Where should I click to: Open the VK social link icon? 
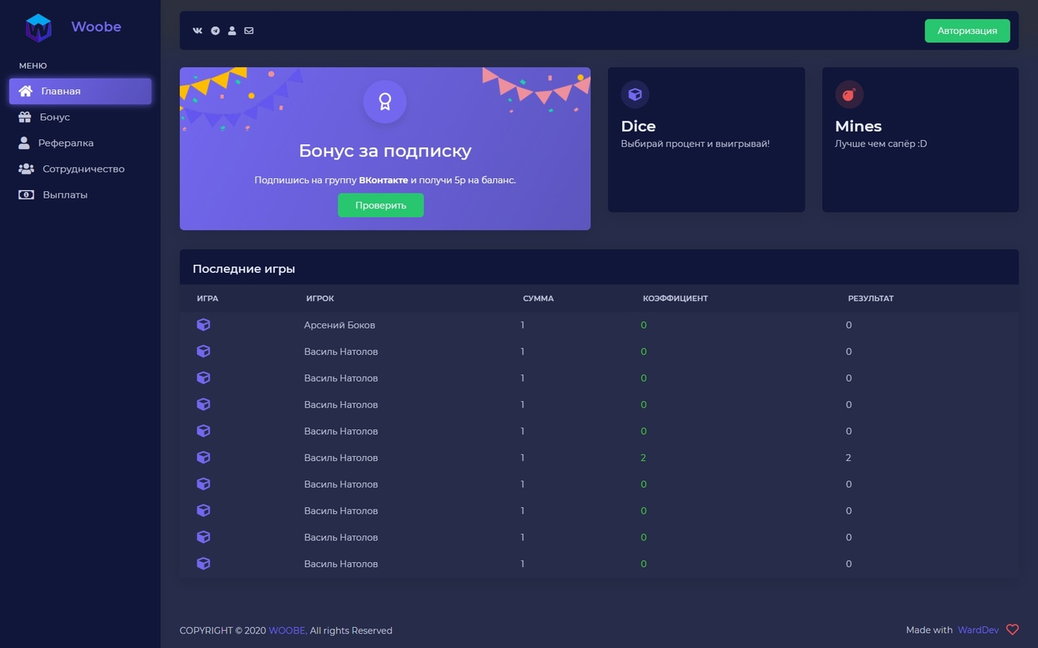198,31
